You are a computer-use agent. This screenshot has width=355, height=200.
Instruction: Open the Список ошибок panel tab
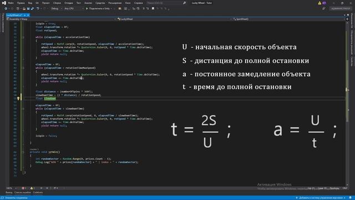click(x=23, y=193)
